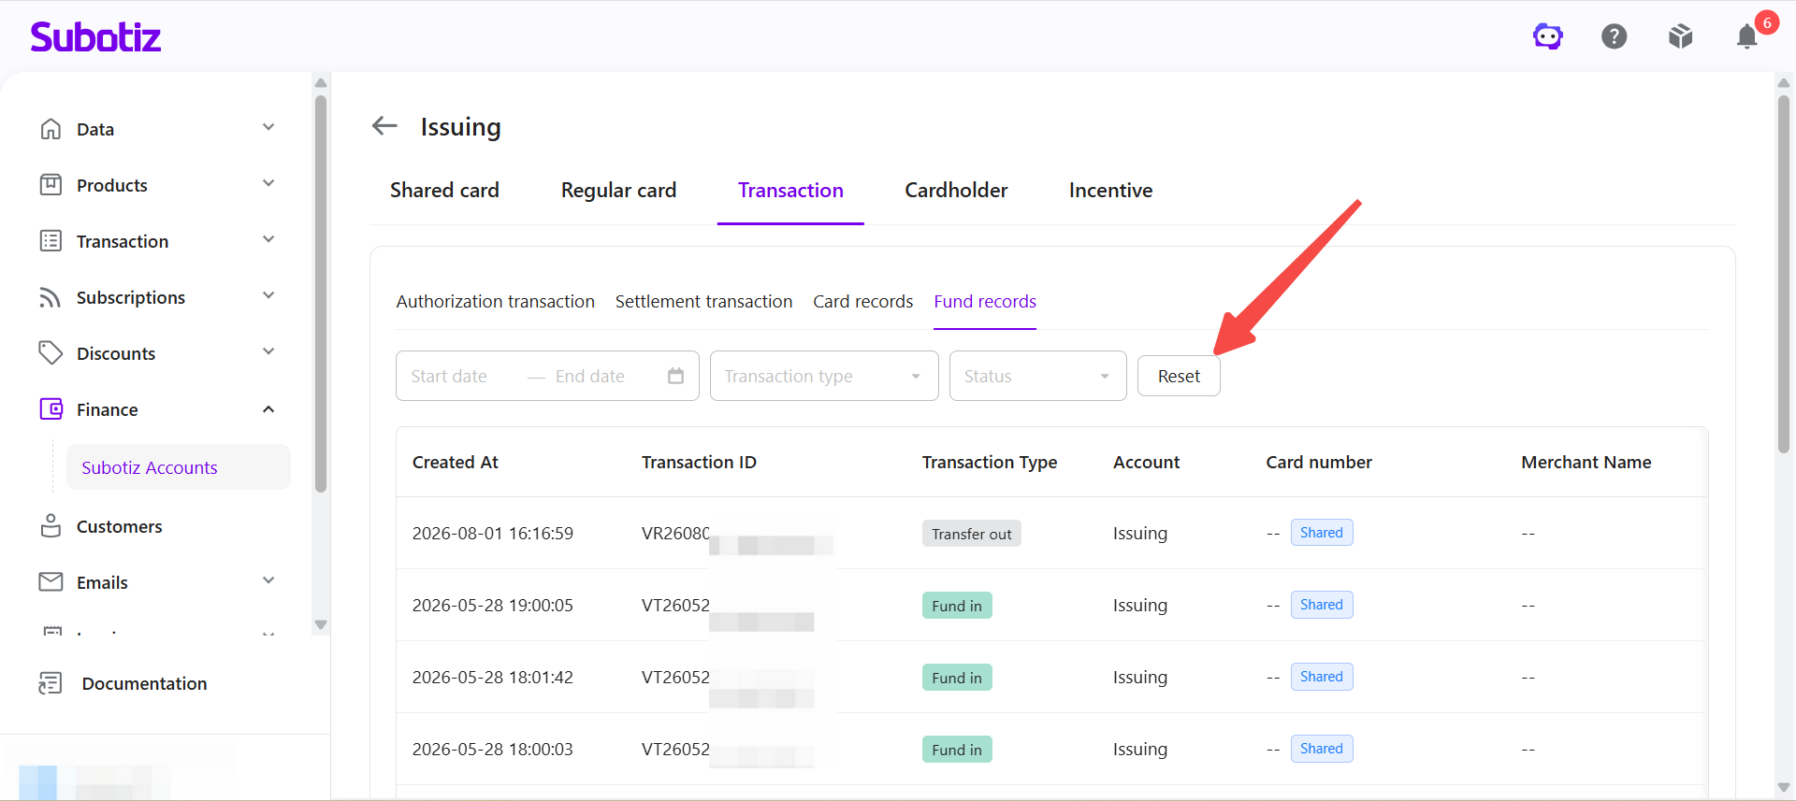Expand the Emails chevron

pyautogui.click(x=268, y=580)
